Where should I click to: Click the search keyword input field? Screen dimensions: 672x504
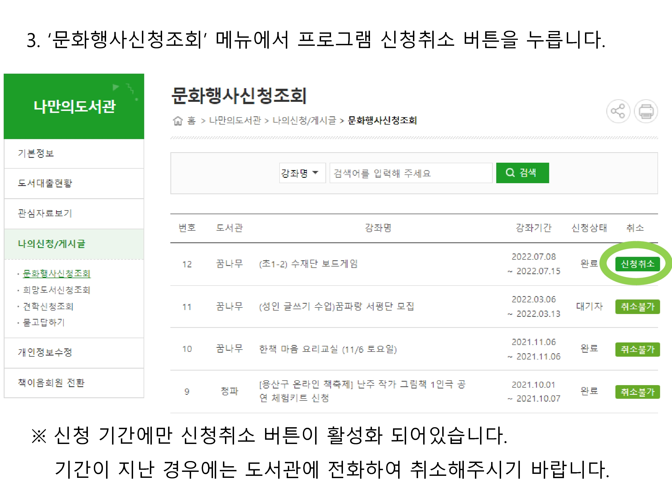[x=410, y=173]
